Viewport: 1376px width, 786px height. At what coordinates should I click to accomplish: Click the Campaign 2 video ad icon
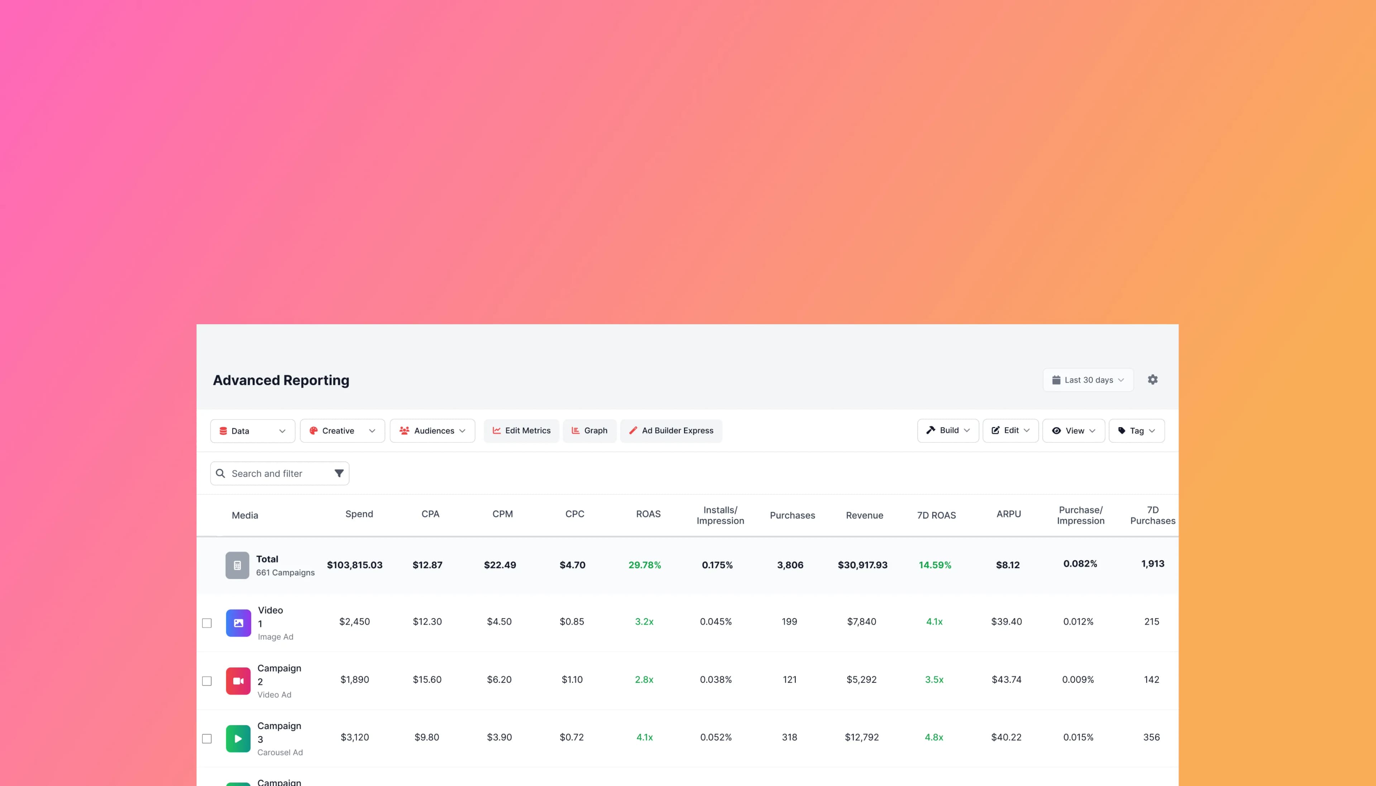[x=238, y=680]
